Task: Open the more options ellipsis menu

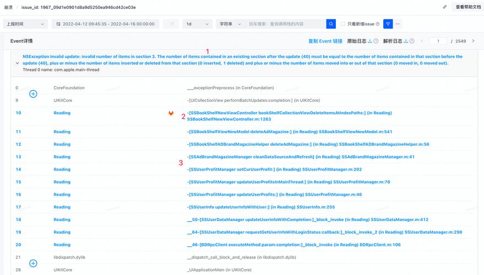Action: coord(398,24)
